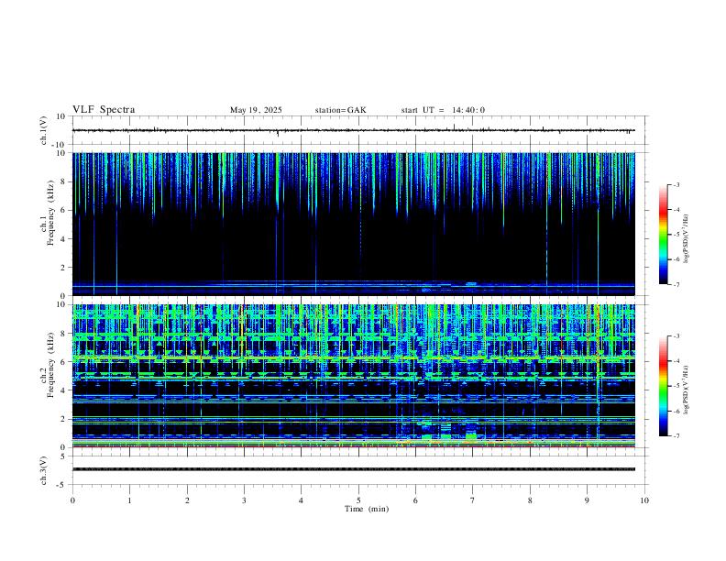Click the "-5" tick on upper colorbar

676,235
